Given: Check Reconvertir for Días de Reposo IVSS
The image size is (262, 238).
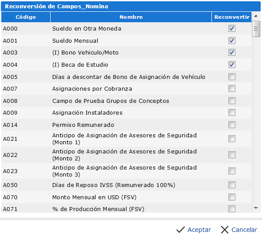Looking at the screenshot, I should pyautogui.click(x=232, y=185).
